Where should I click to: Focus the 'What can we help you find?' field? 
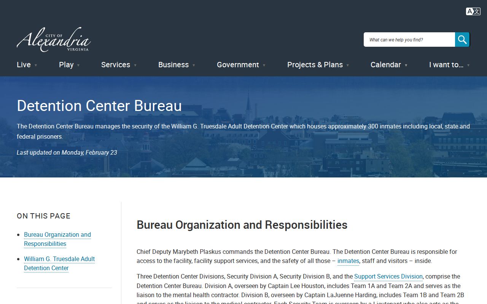pos(409,40)
